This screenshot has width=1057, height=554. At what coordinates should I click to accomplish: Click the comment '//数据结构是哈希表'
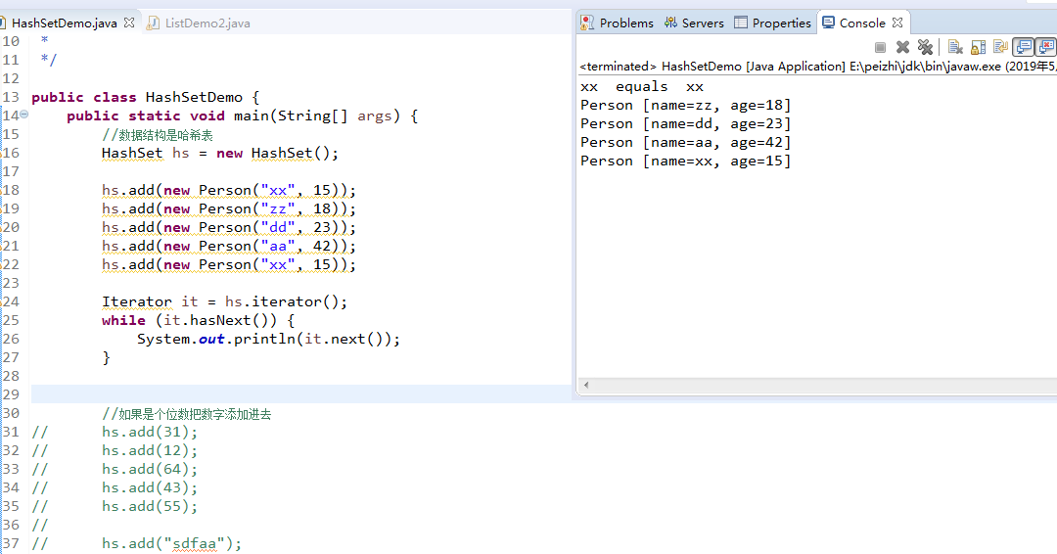tap(157, 135)
